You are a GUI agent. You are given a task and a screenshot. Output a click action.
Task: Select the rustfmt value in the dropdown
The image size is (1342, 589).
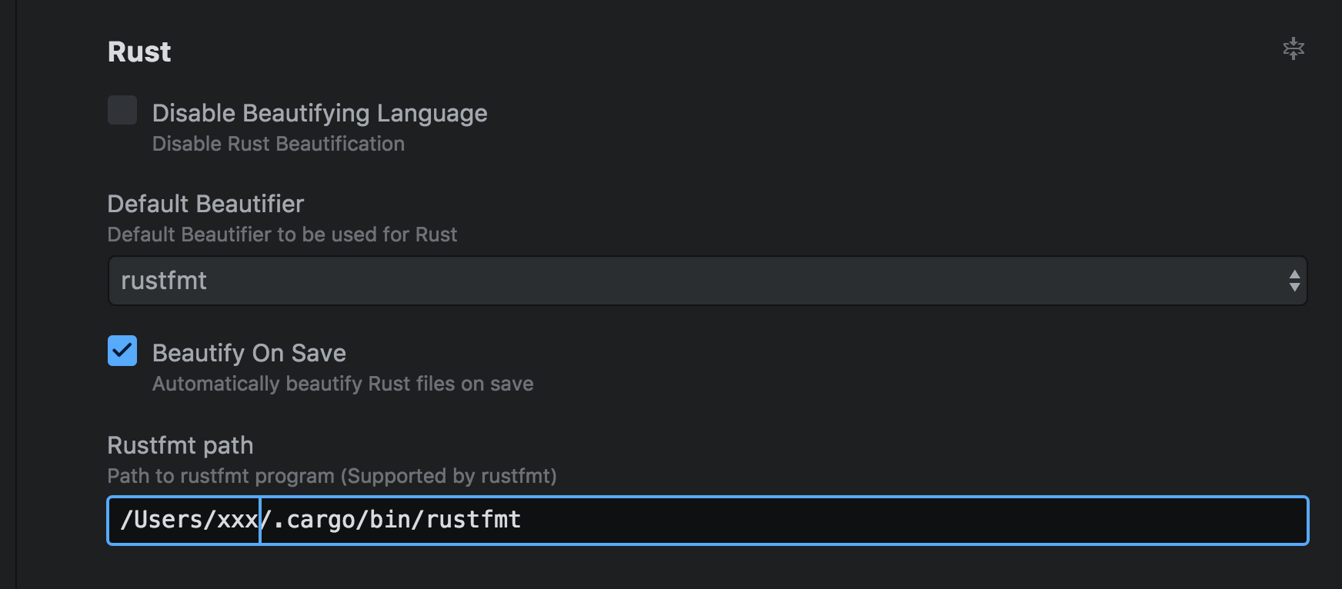(164, 281)
